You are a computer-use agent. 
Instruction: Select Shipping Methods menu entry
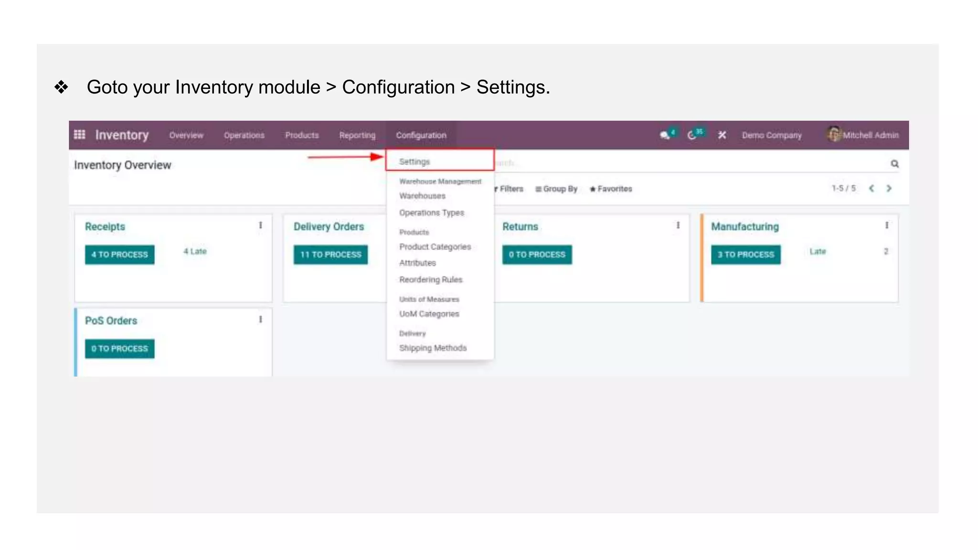point(433,348)
